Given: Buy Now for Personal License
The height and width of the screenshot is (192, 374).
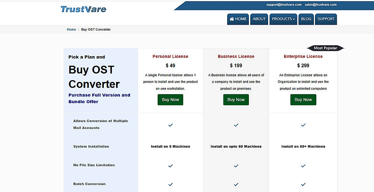Looking at the screenshot, I should click(170, 100).
